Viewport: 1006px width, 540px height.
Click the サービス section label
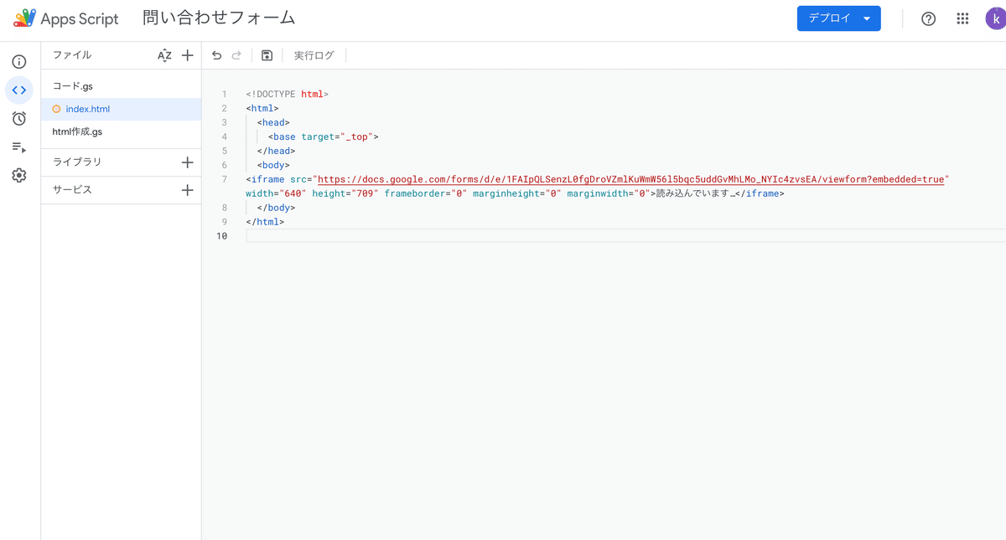point(72,190)
